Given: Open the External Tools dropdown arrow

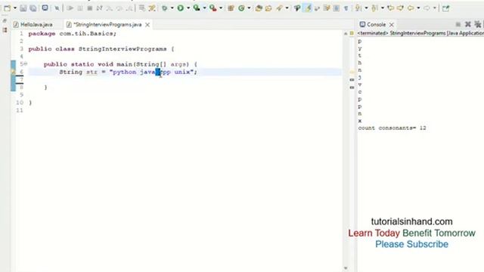Looking at the screenshot, I should (220, 8).
